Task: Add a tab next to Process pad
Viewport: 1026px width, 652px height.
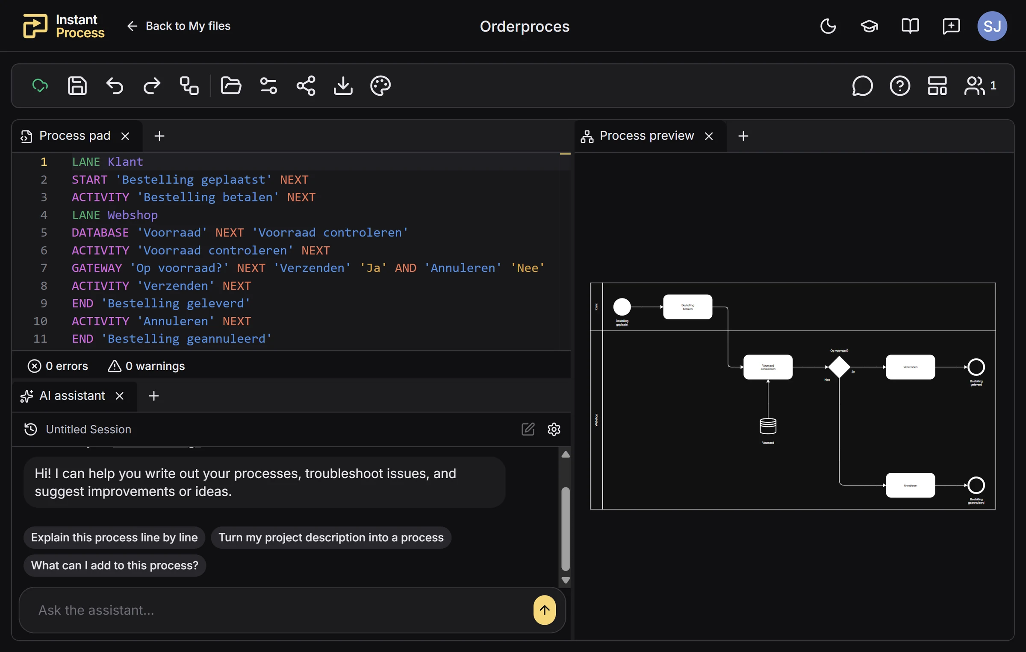Action: click(159, 136)
